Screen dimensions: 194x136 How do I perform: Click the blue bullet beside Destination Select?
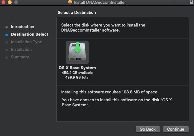(x=7, y=34)
